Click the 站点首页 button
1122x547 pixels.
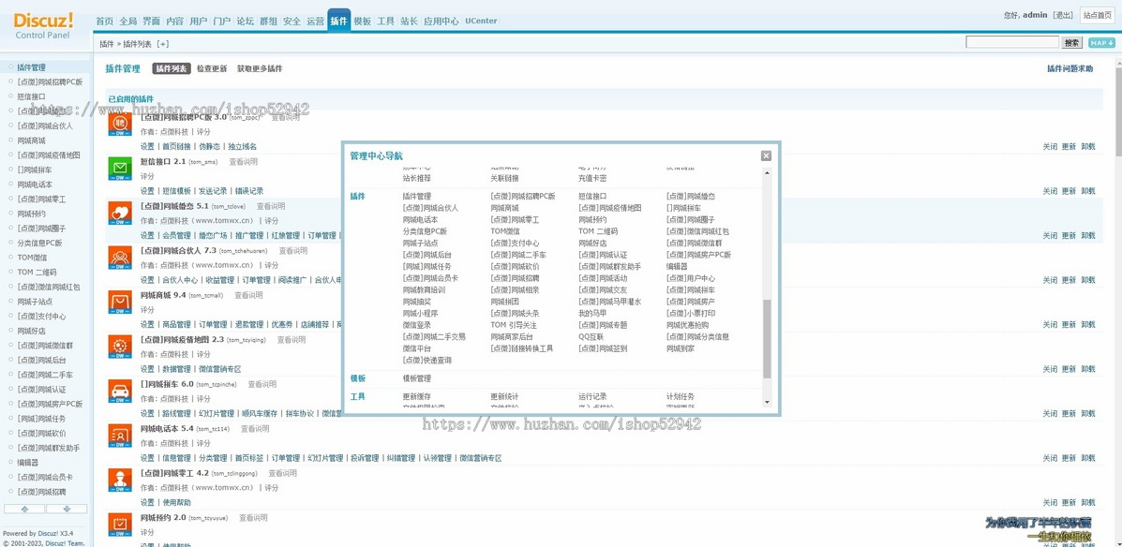(x=1099, y=14)
